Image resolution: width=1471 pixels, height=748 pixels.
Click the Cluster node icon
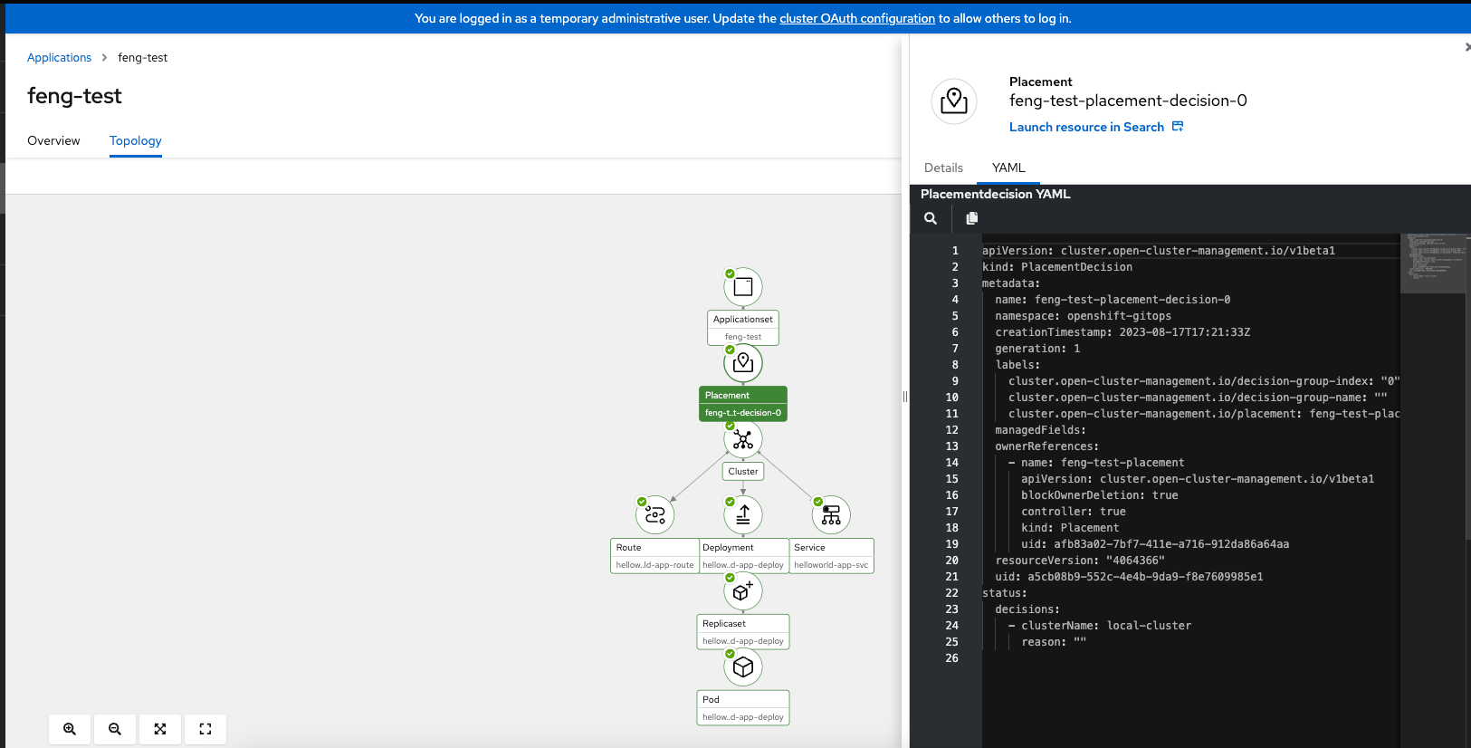pyautogui.click(x=743, y=440)
